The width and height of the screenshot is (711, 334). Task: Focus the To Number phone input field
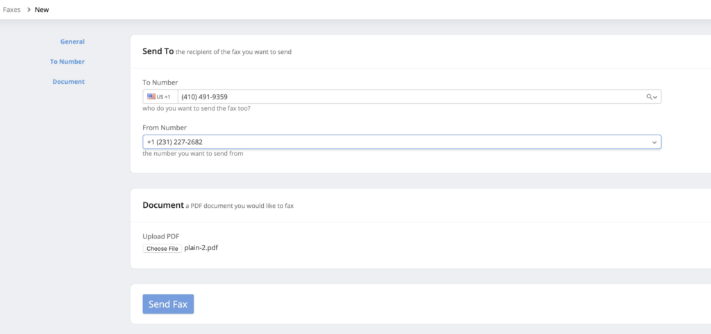pos(410,97)
